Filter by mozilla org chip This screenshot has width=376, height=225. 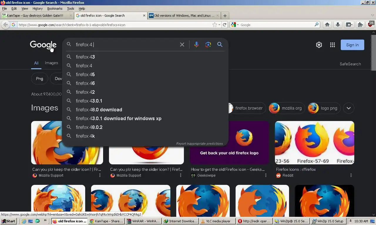click(287, 108)
